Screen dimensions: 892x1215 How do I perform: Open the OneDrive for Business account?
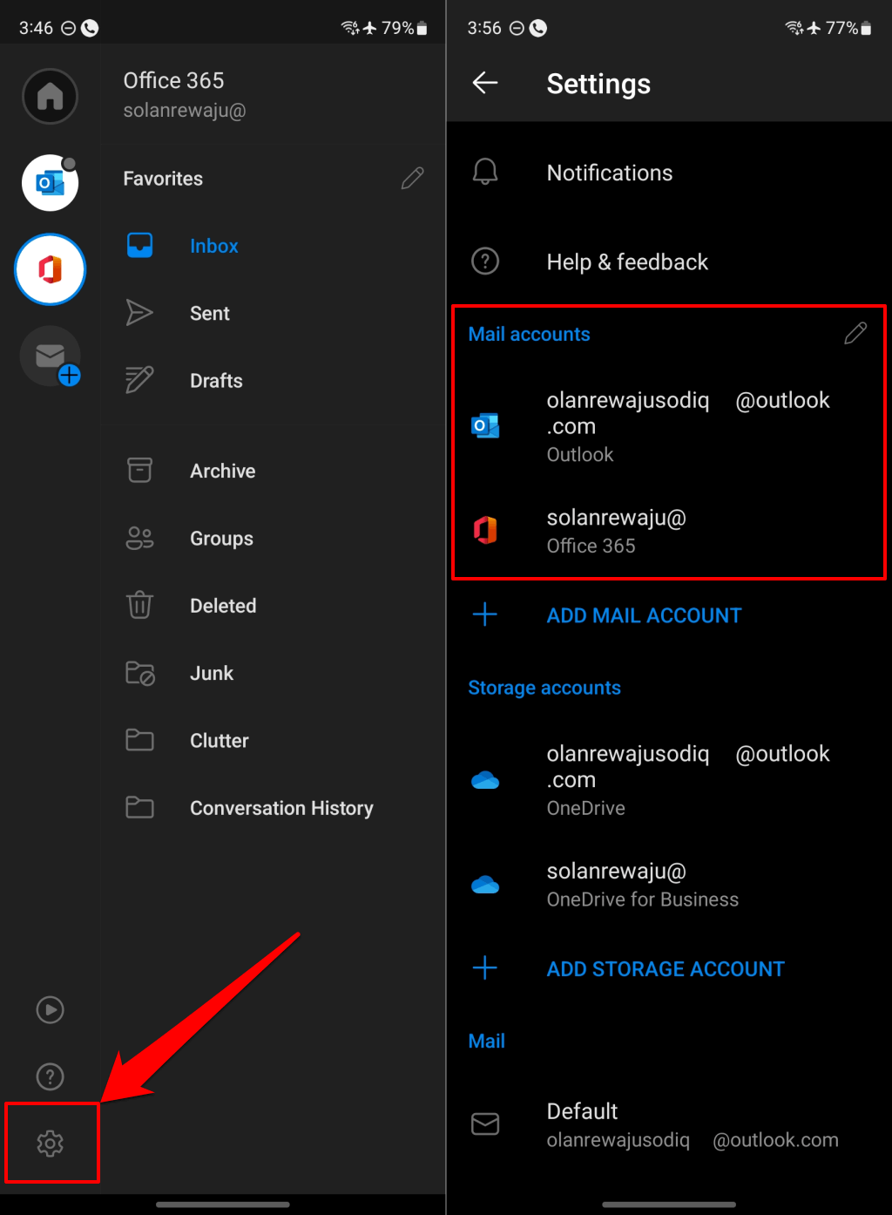pos(669,885)
